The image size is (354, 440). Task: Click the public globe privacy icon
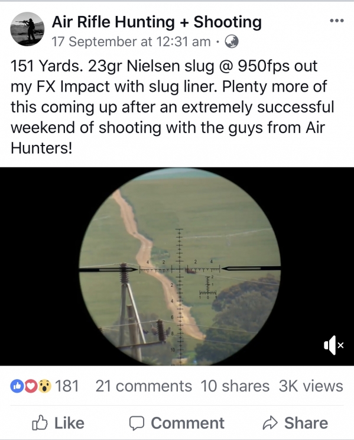click(x=232, y=42)
